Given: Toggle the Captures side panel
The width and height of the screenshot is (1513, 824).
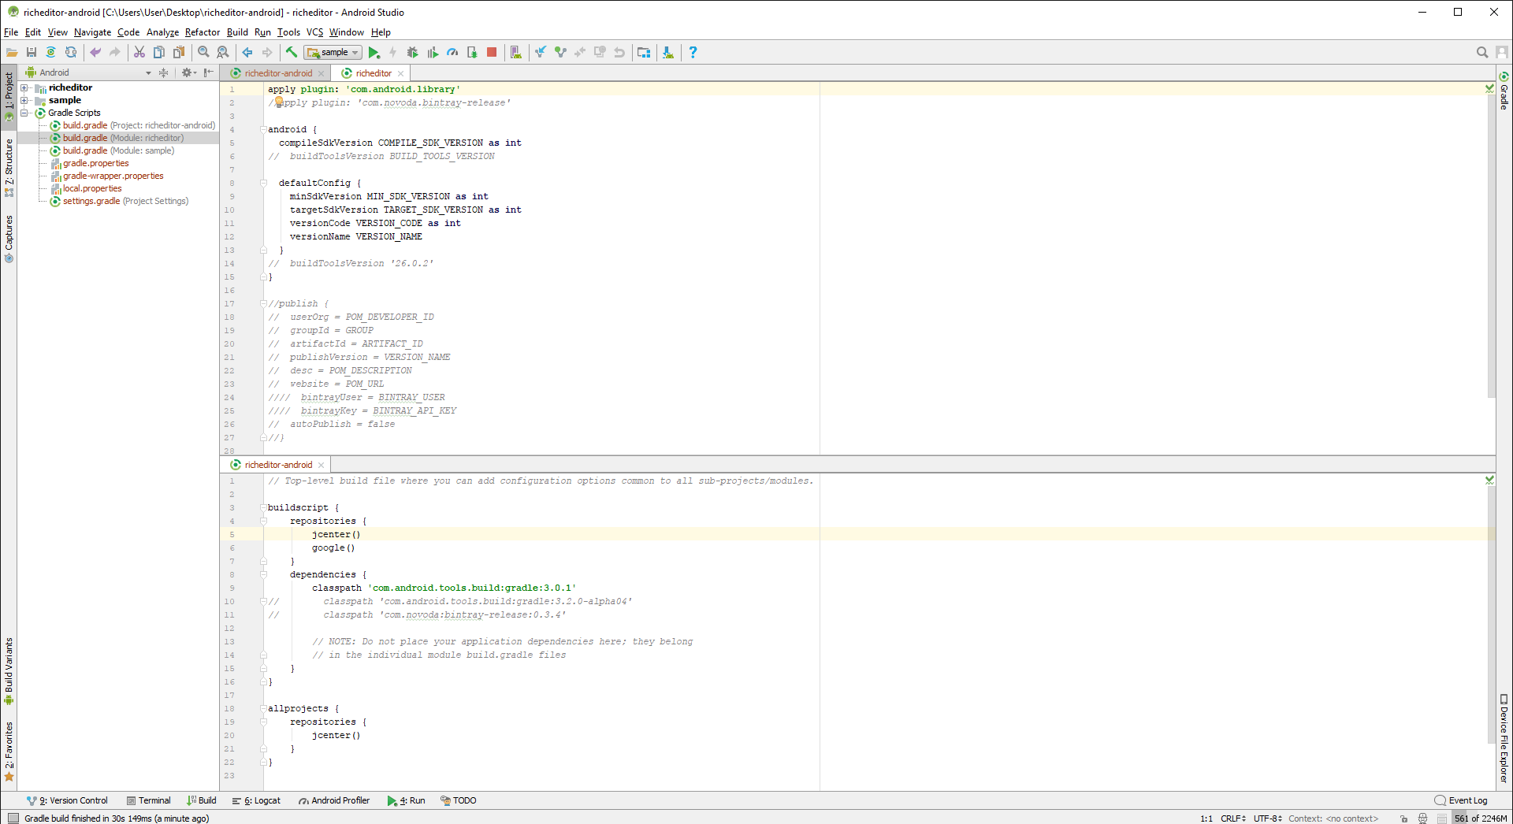Looking at the screenshot, I should (9, 239).
